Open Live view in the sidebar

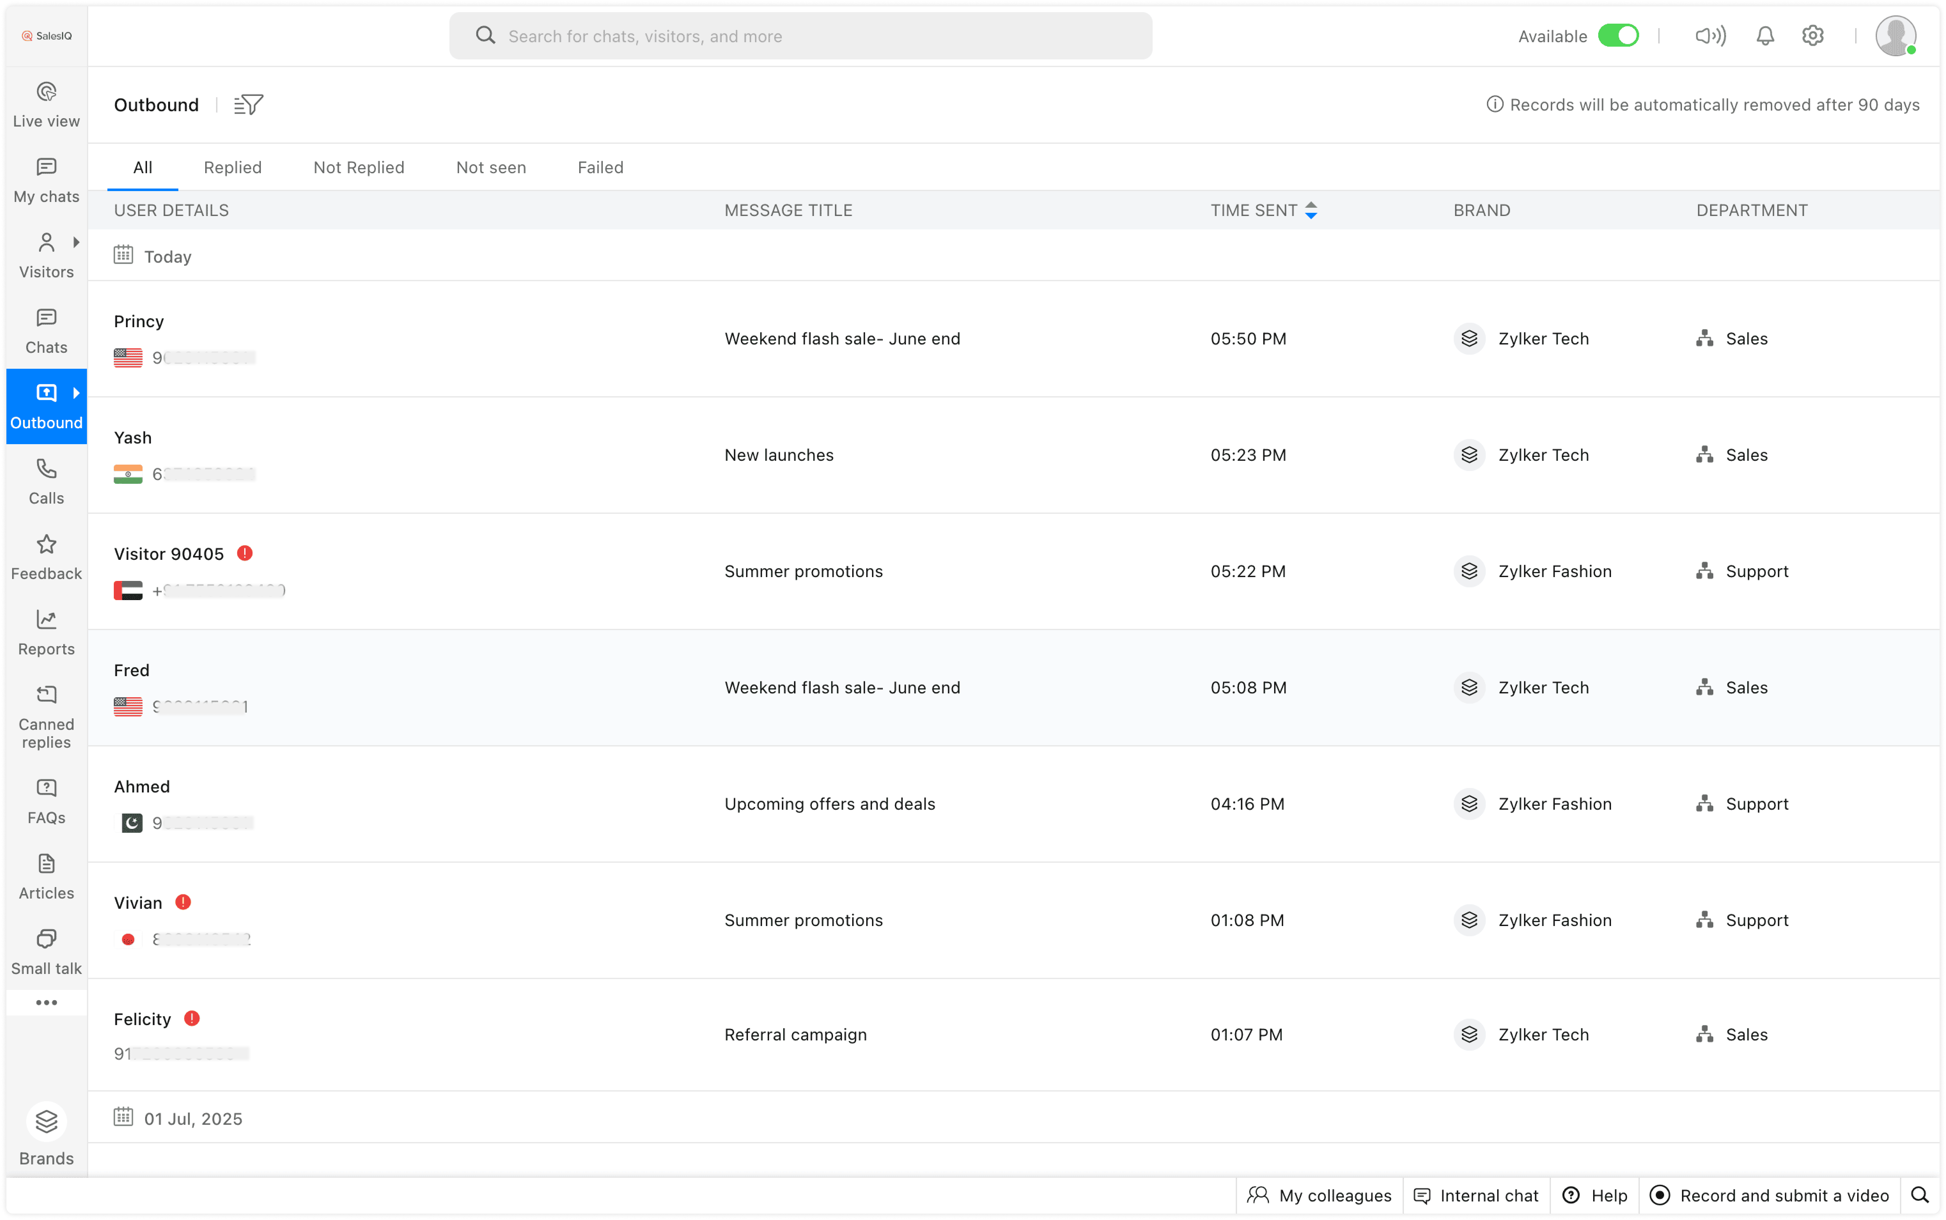[x=46, y=105]
